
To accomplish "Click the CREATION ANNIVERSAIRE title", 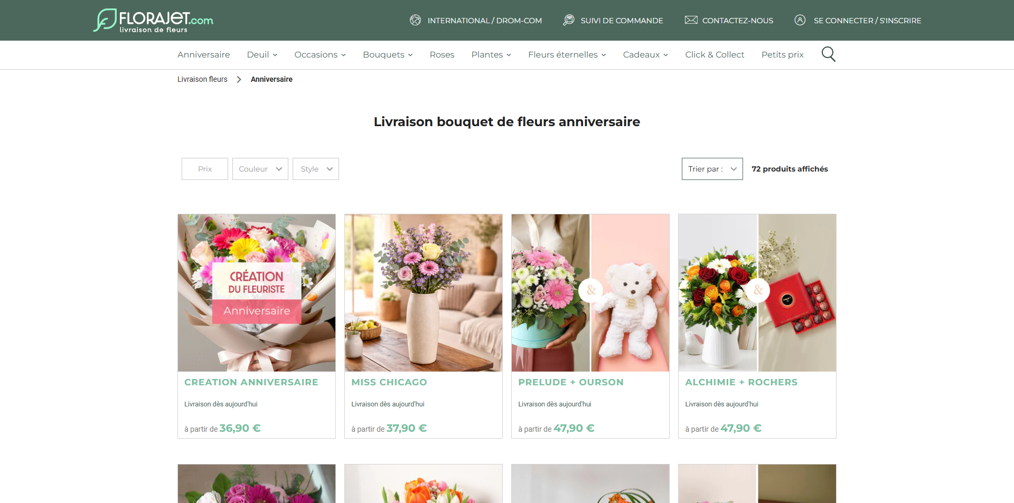I will point(251,382).
